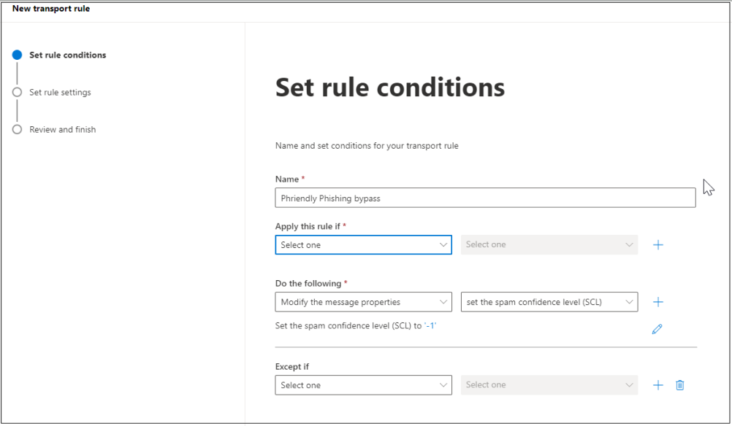Click the Name field containing Phriendly Phishing bypass
This screenshot has height=426, width=732.
[485, 198]
